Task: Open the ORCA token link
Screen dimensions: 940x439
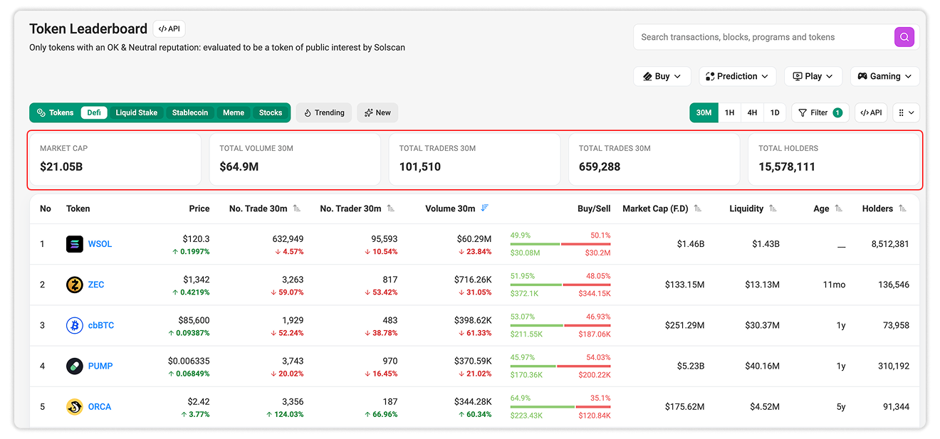Action: [100, 406]
